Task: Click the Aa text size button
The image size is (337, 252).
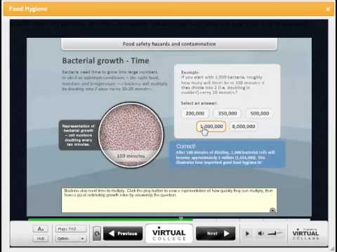Action: pyautogui.click(x=41, y=229)
